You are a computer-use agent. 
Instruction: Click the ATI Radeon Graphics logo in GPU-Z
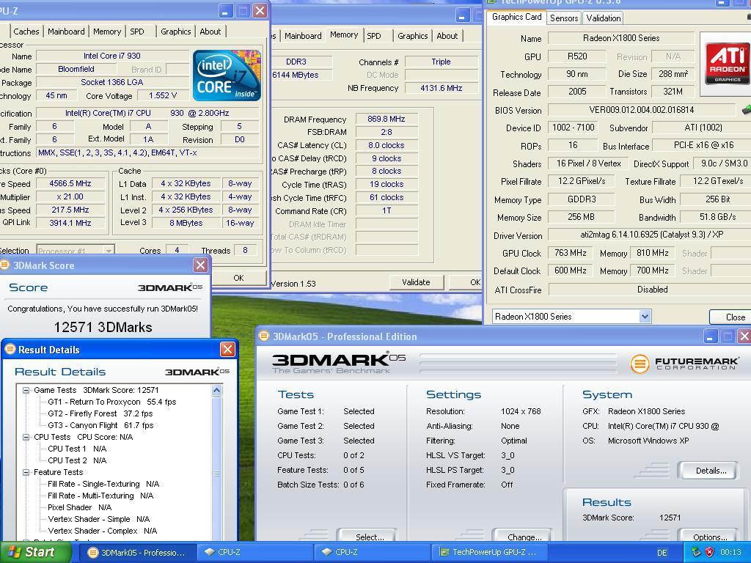(x=727, y=63)
